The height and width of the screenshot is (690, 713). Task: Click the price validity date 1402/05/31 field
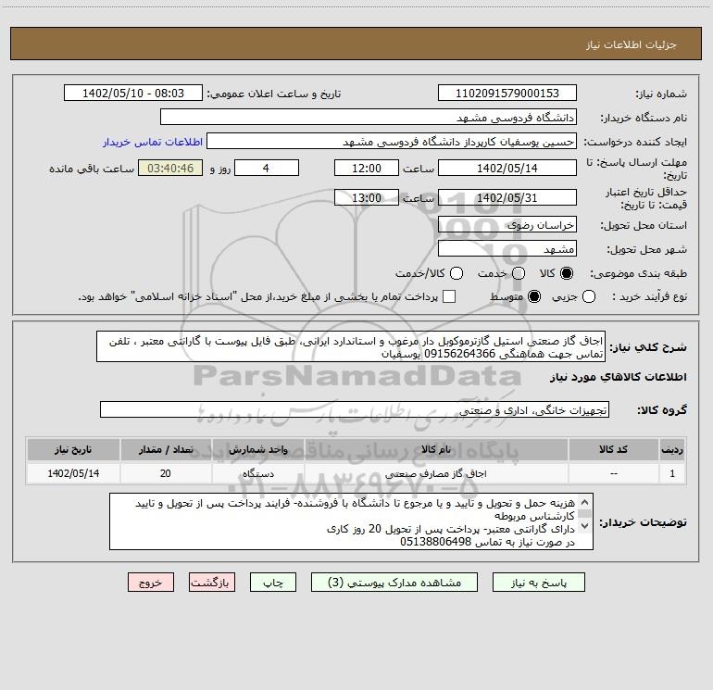click(x=507, y=197)
